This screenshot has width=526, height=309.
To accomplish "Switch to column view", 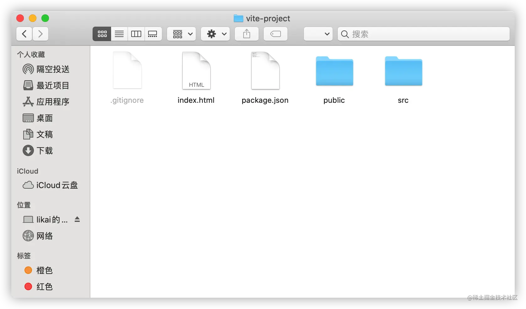I will [136, 34].
